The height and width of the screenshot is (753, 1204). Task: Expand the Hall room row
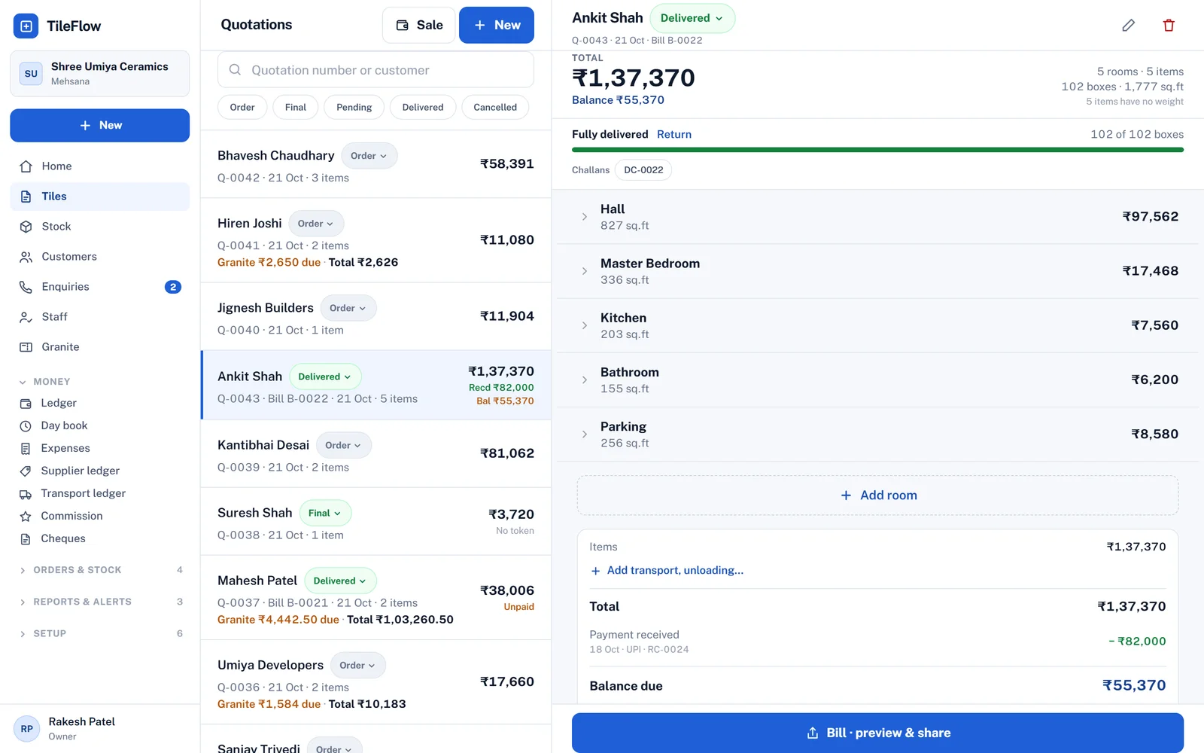pos(877,217)
